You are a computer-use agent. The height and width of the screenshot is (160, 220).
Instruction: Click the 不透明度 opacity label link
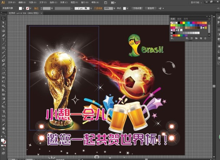(98, 8)
